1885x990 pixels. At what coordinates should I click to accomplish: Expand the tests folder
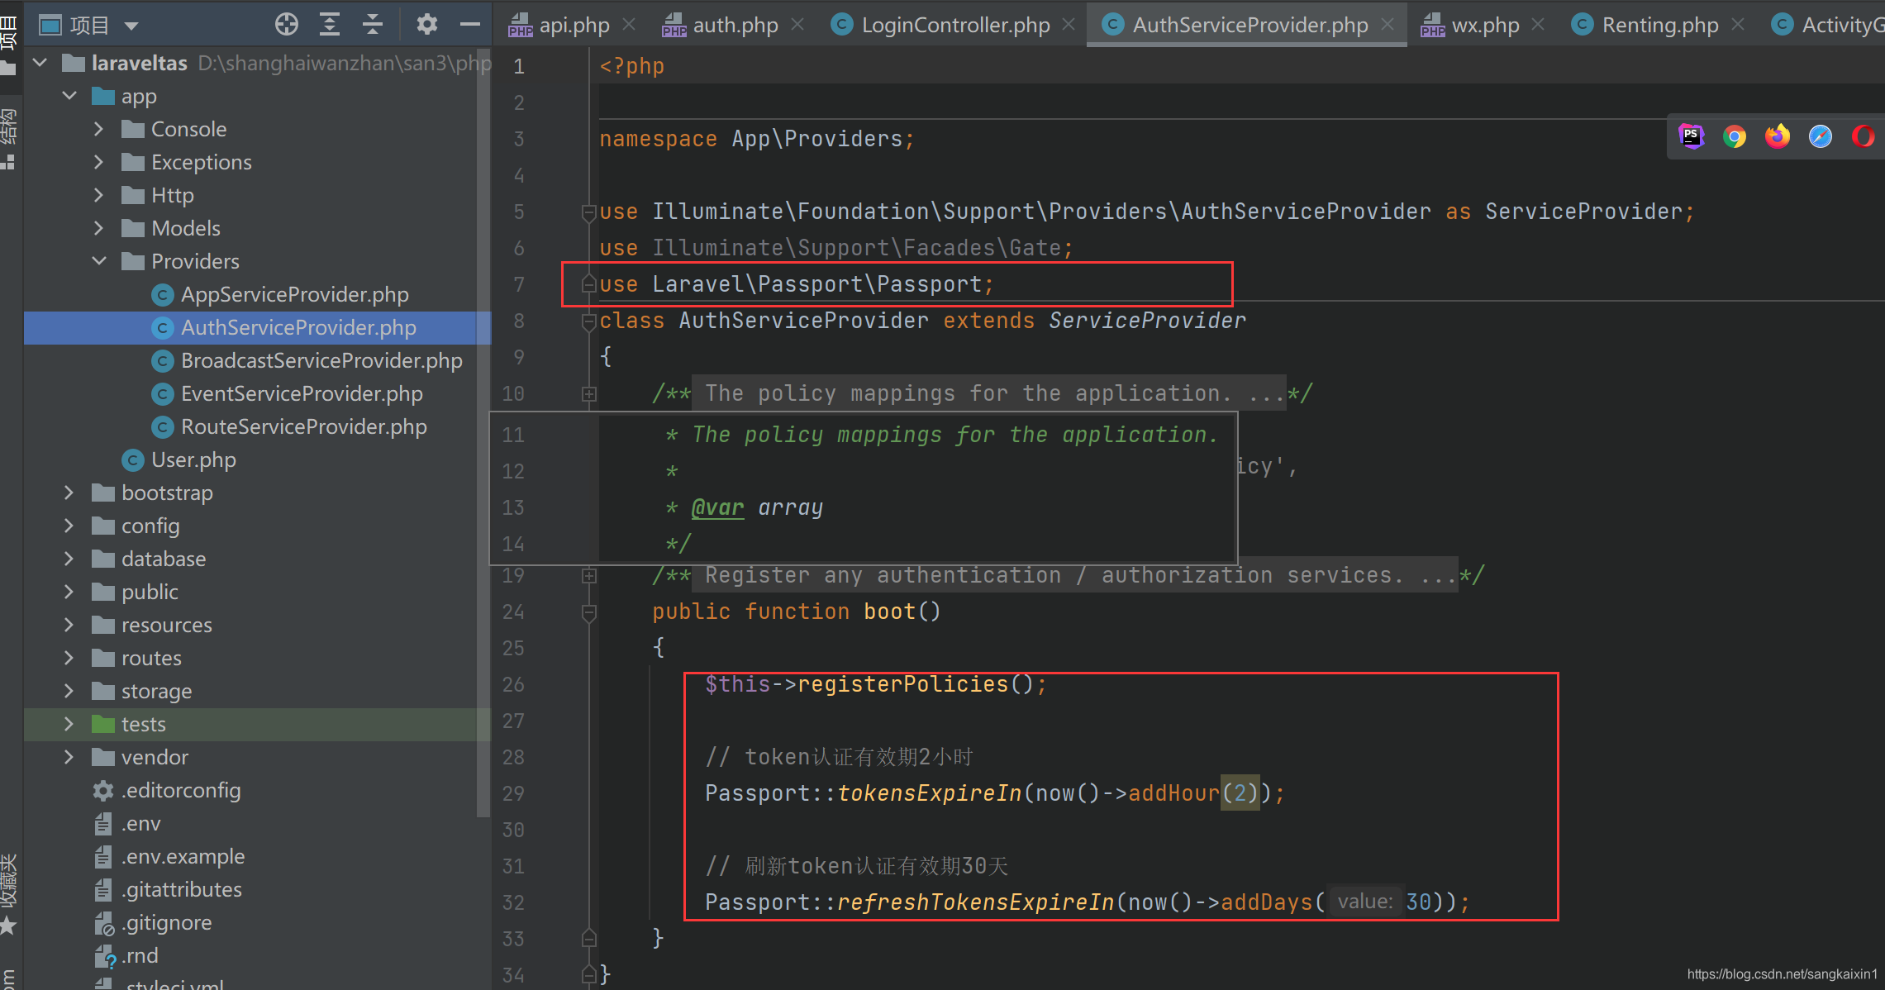(69, 724)
